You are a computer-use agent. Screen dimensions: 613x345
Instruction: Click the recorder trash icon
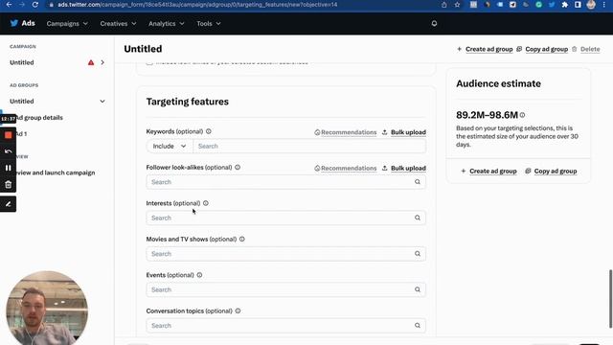coord(9,184)
